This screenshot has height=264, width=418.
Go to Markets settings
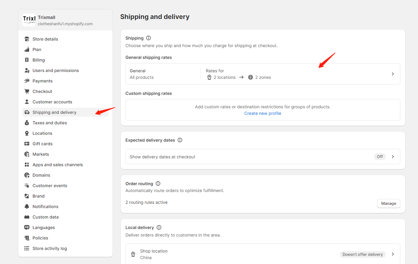click(x=65, y=154)
